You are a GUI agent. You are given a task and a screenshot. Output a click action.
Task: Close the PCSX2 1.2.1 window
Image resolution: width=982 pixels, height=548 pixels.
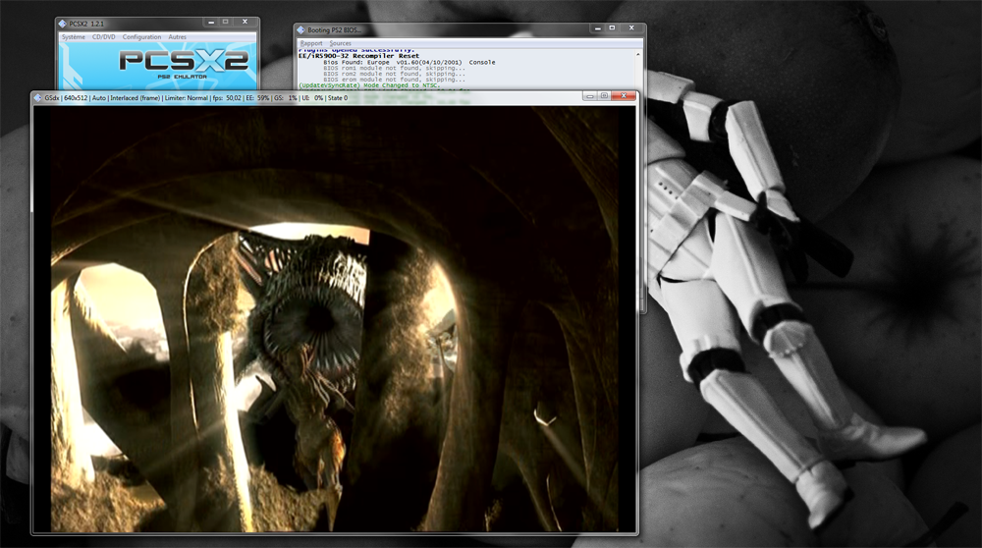tap(245, 22)
